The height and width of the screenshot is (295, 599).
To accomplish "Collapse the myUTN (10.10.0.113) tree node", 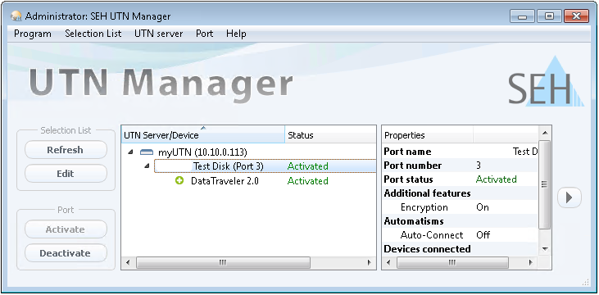I will pos(130,152).
